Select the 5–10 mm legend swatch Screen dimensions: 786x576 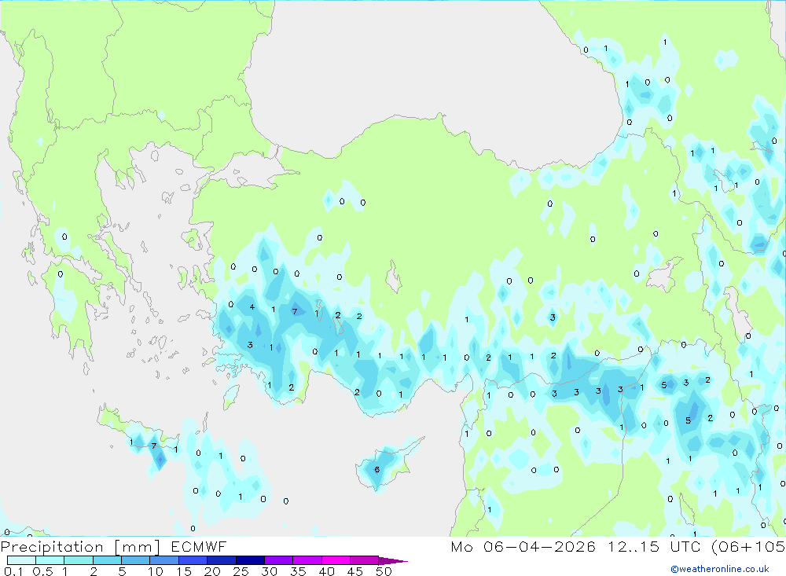point(136,560)
